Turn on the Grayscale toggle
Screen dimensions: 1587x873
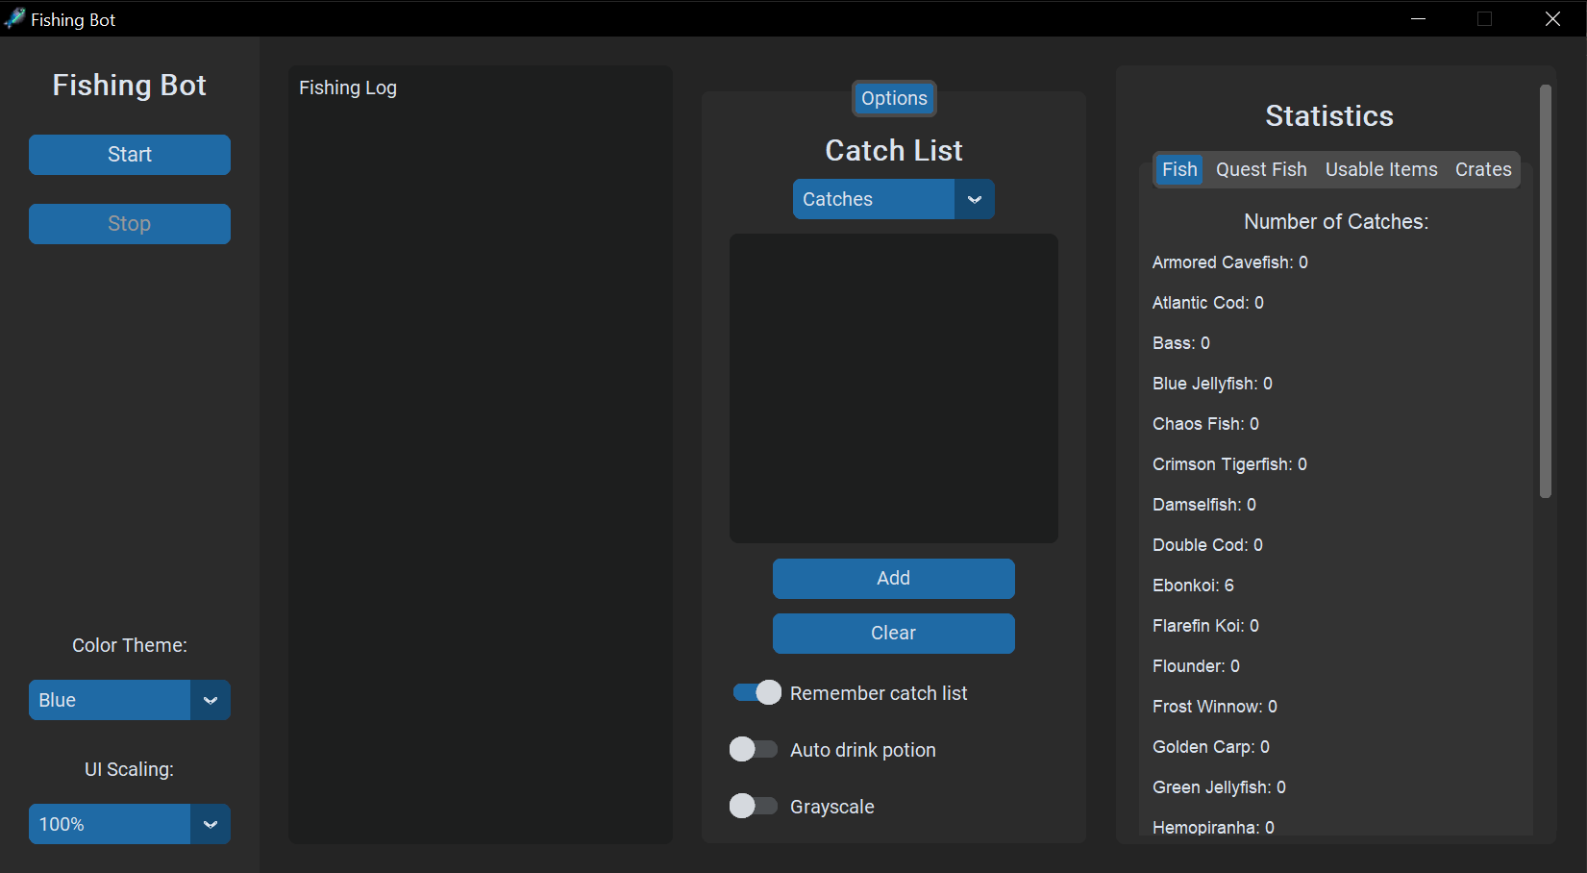point(753,807)
